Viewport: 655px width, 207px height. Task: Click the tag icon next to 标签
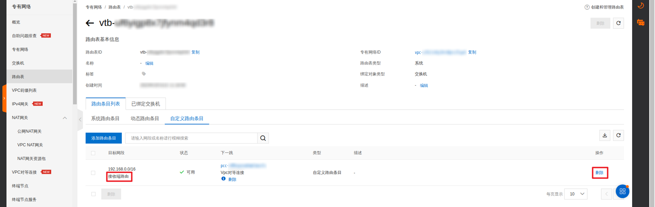144,74
